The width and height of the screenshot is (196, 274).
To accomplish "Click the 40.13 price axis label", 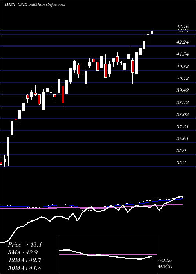I will (x=182, y=78).
